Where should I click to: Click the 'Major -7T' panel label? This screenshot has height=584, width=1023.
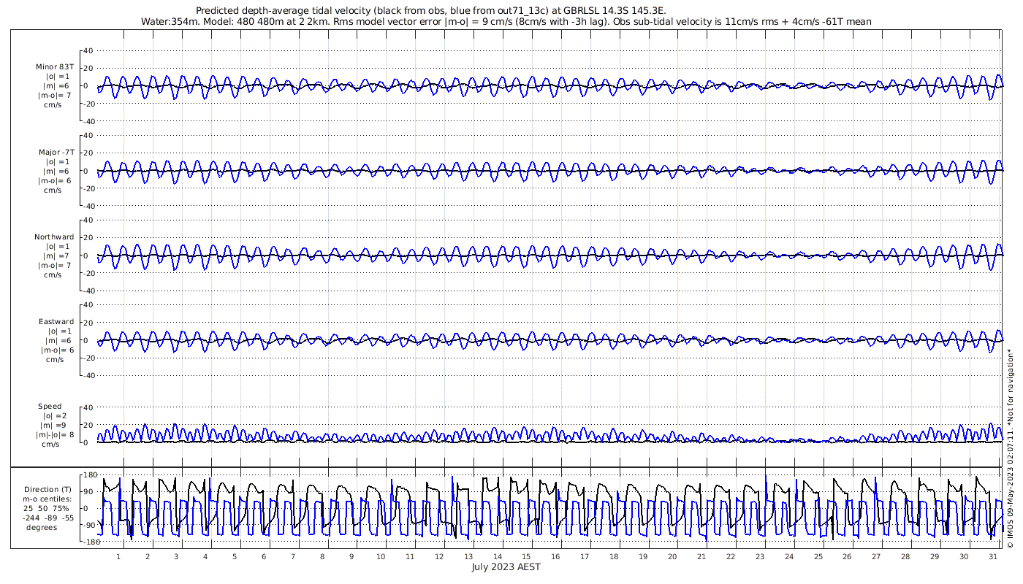(x=55, y=152)
